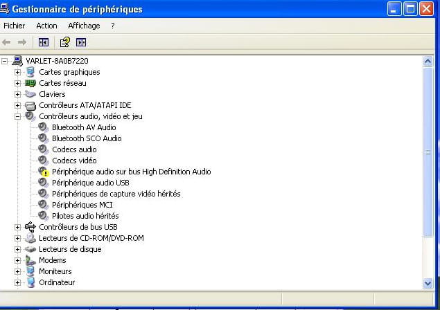Expand the Ordinateur node
The width and height of the screenshot is (440, 310).
17,282
